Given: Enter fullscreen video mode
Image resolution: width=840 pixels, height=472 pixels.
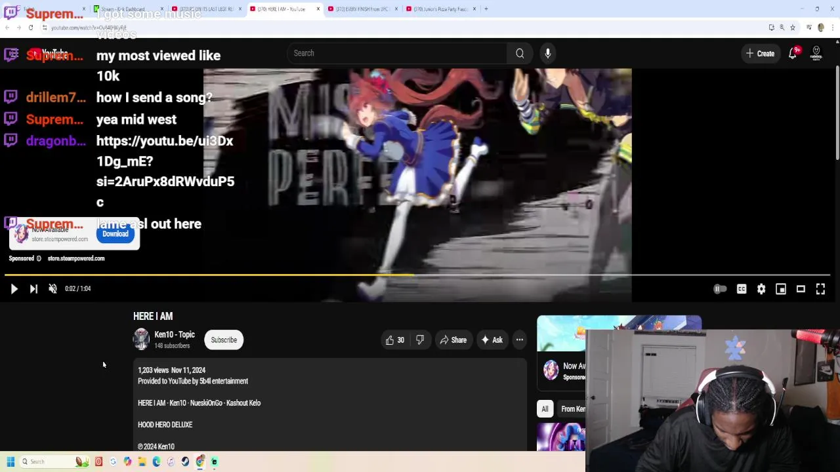Looking at the screenshot, I should [820, 289].
